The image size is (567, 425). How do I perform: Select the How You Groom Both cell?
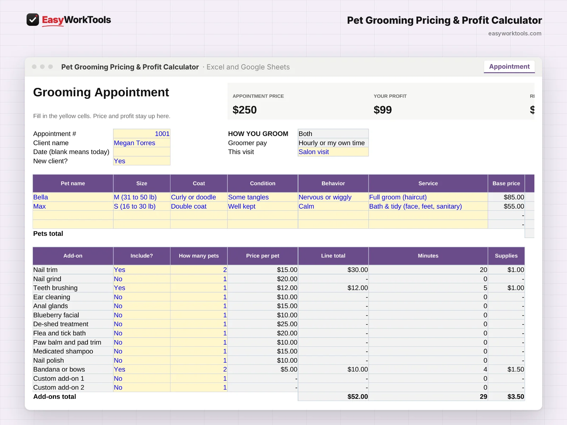[x=333, y=134]
